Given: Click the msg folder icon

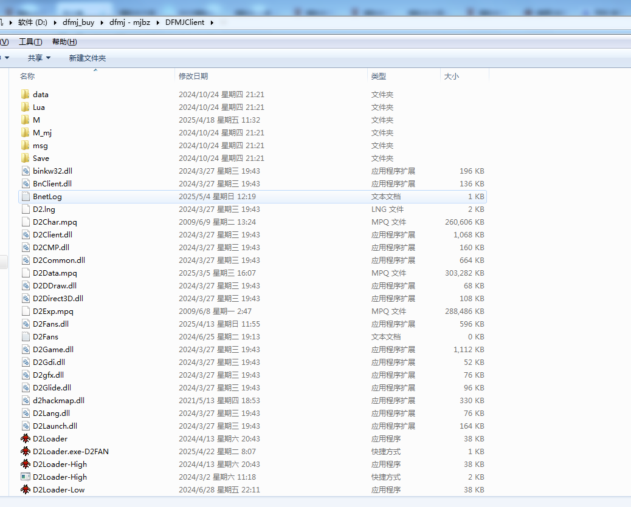Looking at the screenshot, I should [x=26, y=146].
